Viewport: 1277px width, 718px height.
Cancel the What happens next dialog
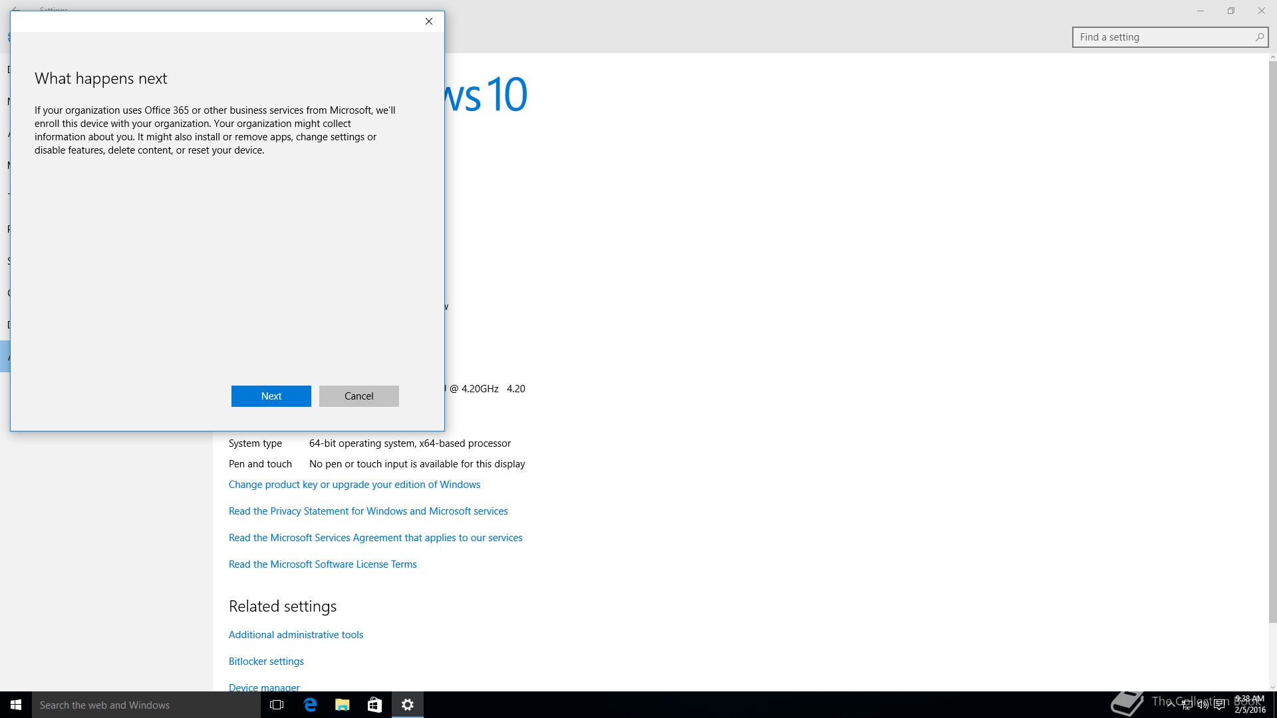pyautogui.click(x=358, y=396)
